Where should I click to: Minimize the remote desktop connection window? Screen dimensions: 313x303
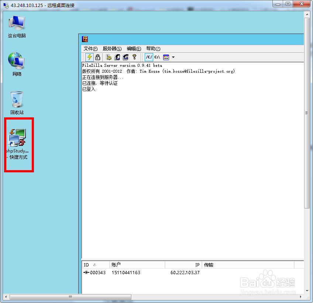278,4
